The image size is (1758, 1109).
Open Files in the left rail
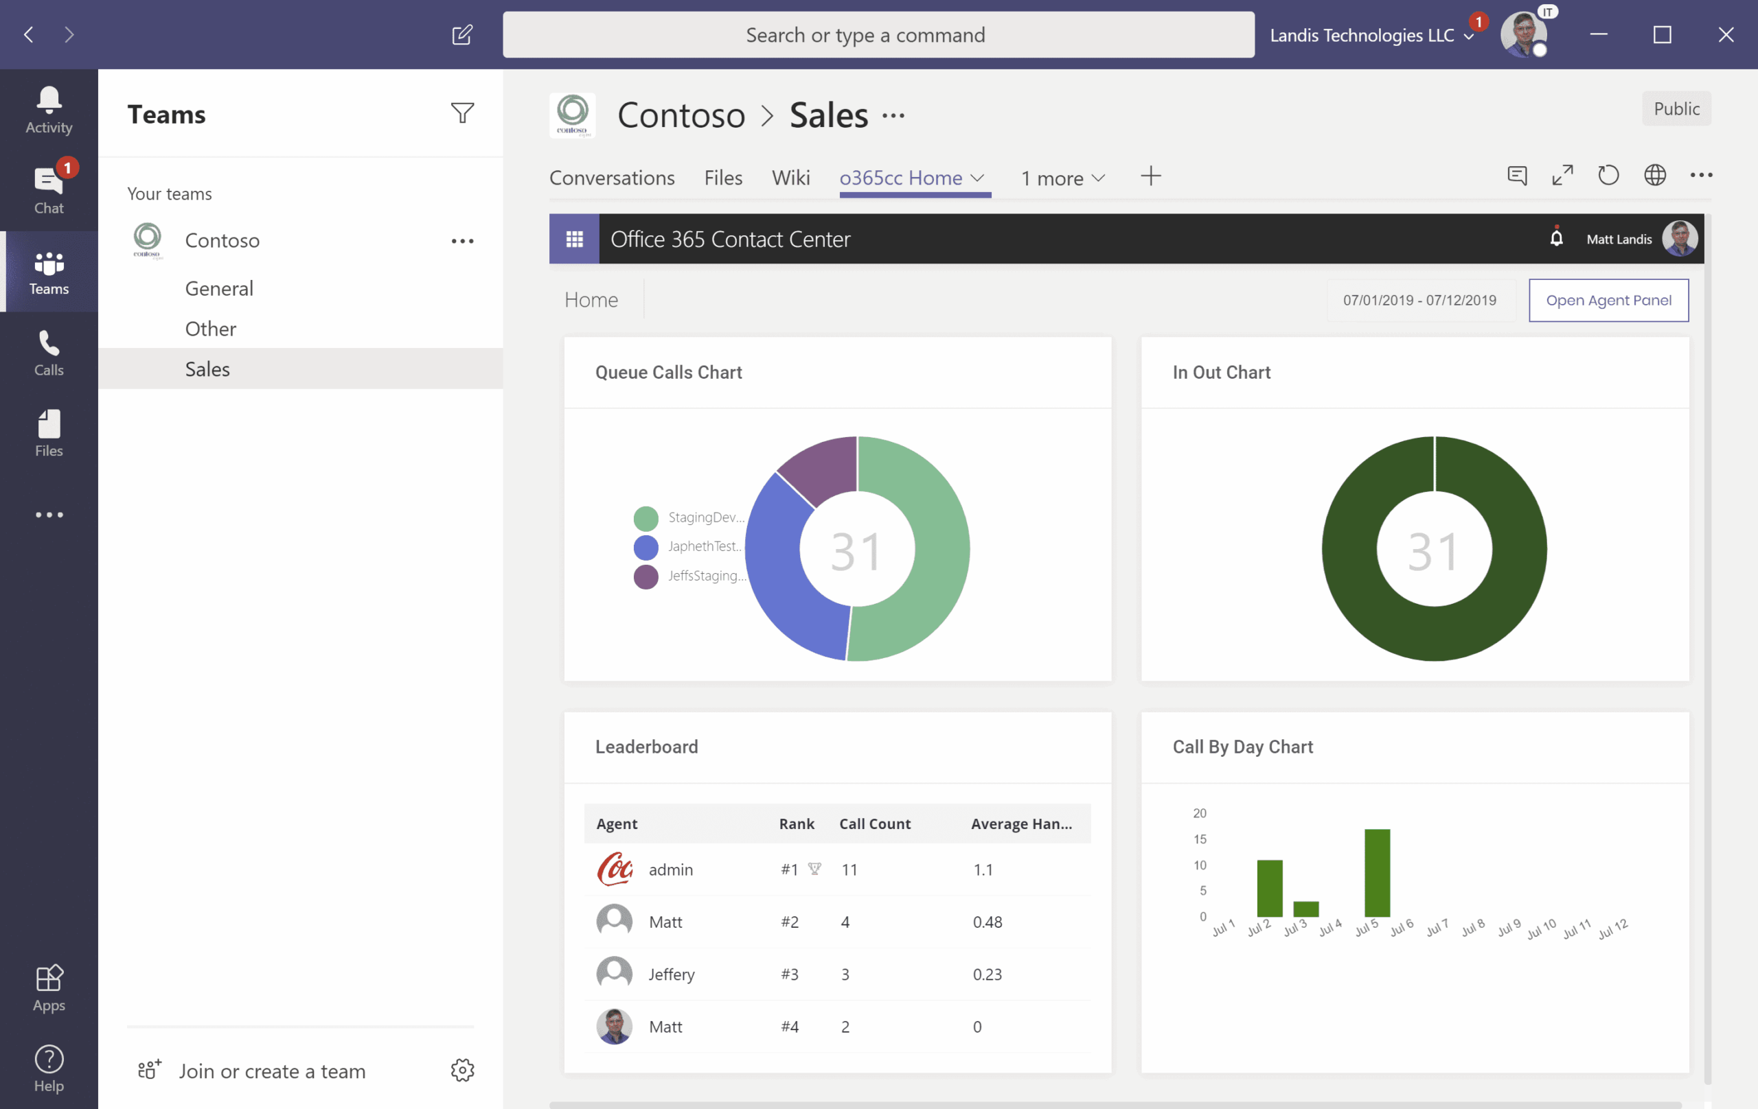click(49, 434)
